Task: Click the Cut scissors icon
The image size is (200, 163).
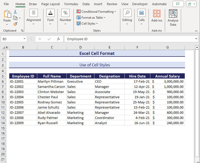Action: 15,12
